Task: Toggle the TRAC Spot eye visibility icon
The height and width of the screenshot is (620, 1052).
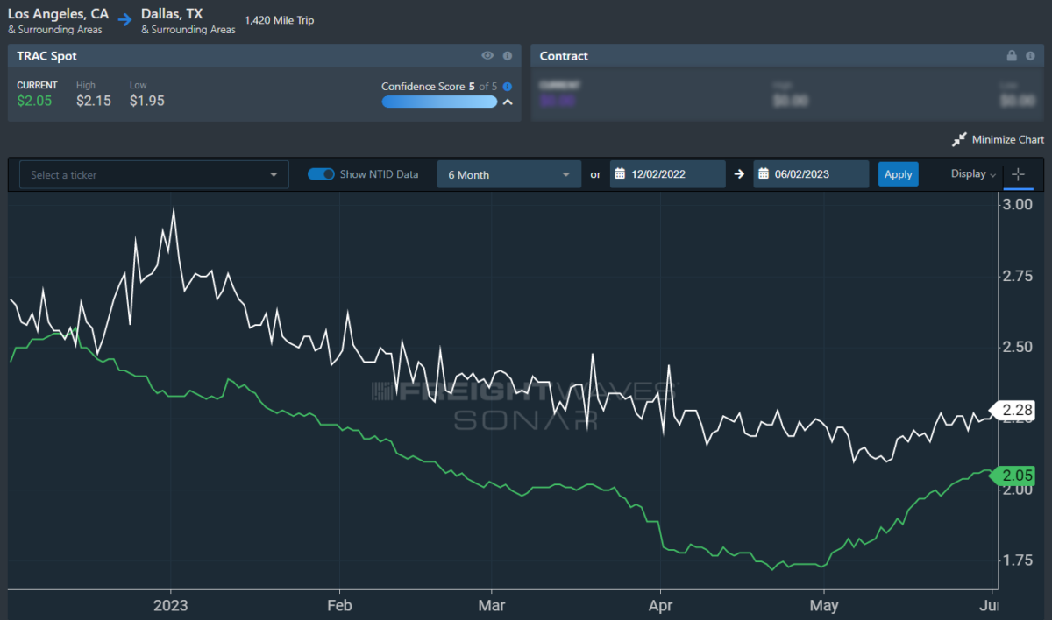Action: tap(488, 56)
